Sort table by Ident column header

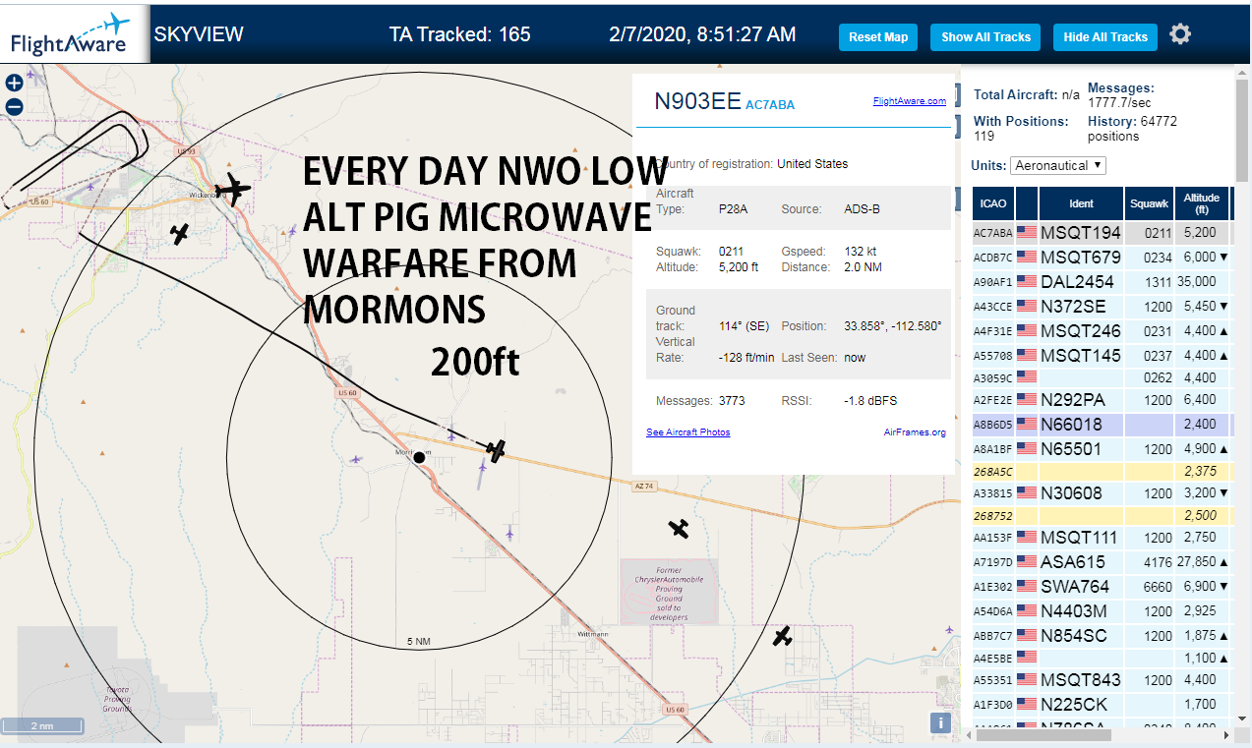[1081, 203]
